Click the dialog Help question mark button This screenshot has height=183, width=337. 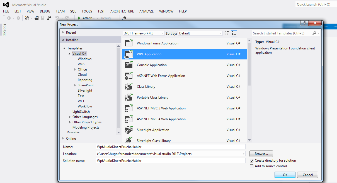[x=305, y=23]
